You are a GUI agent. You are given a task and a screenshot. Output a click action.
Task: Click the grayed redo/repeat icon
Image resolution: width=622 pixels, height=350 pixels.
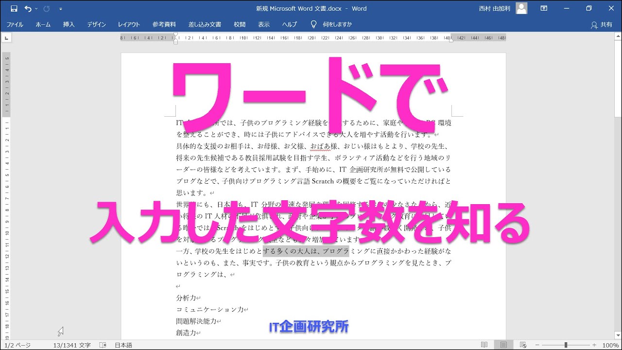pos(47,8)
